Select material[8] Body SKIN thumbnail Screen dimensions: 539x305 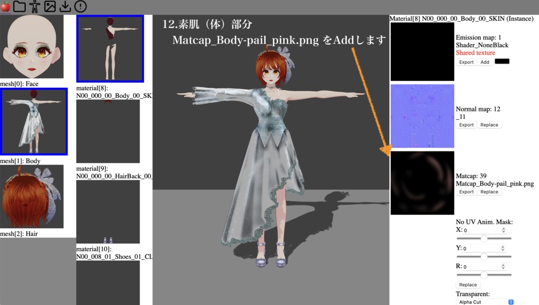(x=110, y=48)
